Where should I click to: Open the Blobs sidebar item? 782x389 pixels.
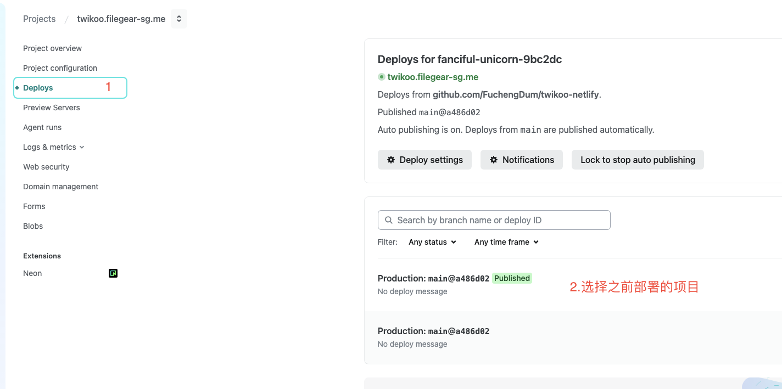coord(33,226)
